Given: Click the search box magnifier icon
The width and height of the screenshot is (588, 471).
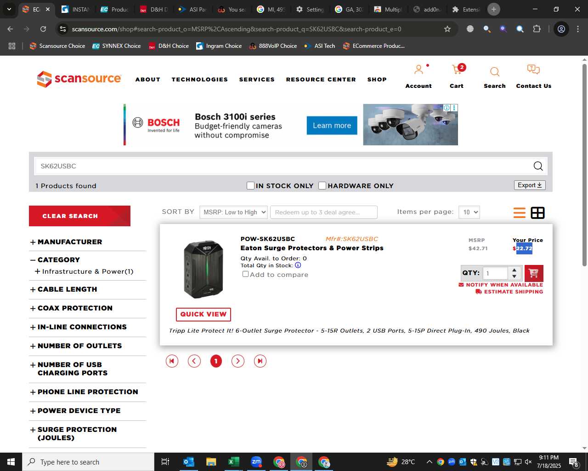Looking at the screenshot, I should point(538,166).
